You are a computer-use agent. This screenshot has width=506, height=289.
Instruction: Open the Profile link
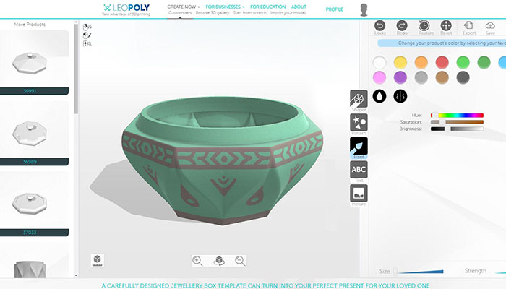pyautogui.click(x=334, y=9)
